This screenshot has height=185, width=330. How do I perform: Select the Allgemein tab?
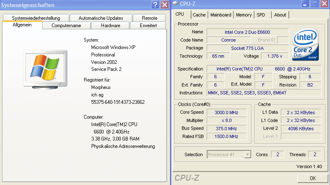(x=22, y=25)
